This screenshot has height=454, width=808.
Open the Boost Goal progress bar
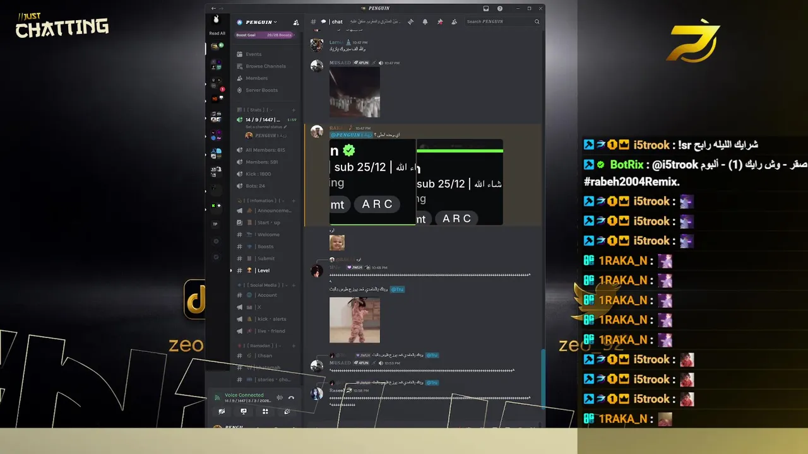(x=264, y=35)
